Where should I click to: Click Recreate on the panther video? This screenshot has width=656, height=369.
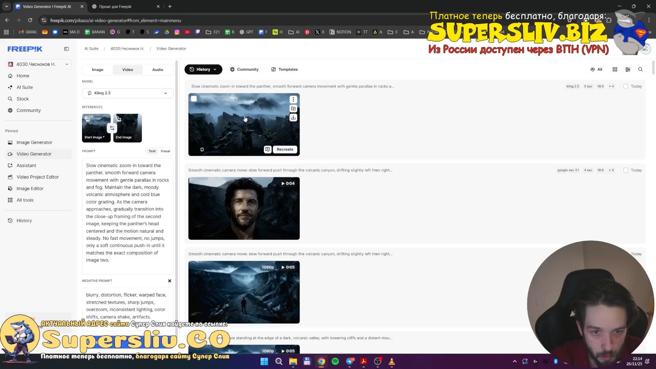(x=285, y=149)
